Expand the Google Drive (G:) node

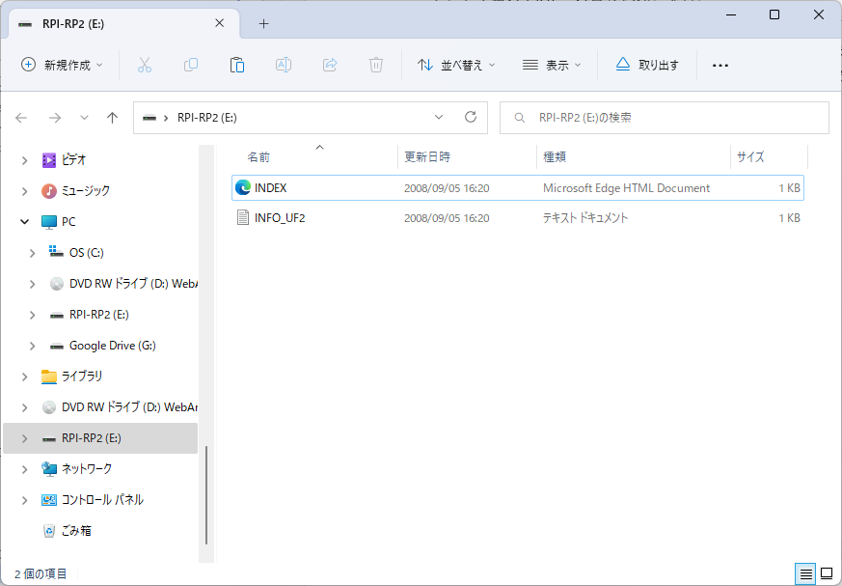click(x=32, y=346)
